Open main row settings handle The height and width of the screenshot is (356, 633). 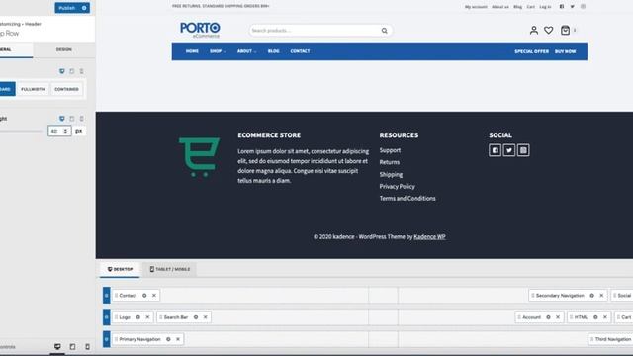106,317
